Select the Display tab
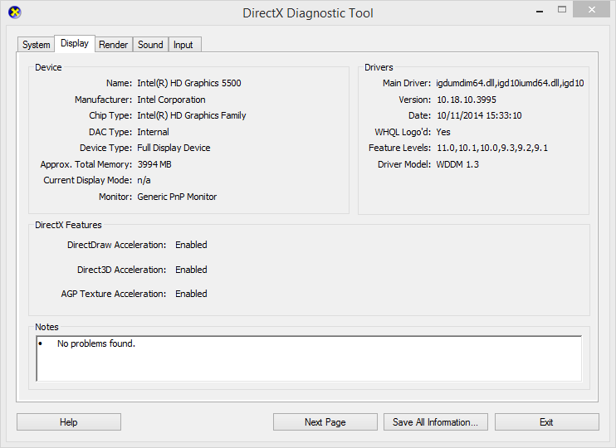Viewport: 616px width, 448px height. 75,43
